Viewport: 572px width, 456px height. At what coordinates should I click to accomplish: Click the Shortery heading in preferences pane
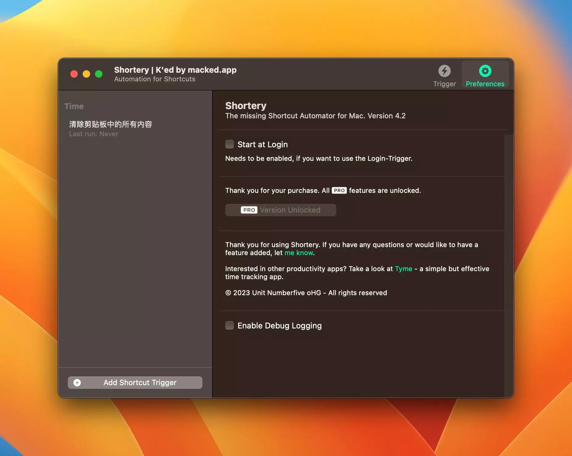point(246,106)
